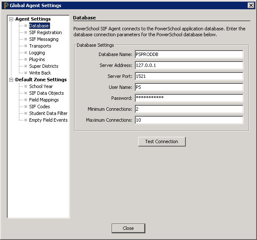Collapse the Default Zone Settings node
257x240 pixels.
point(11,80)
